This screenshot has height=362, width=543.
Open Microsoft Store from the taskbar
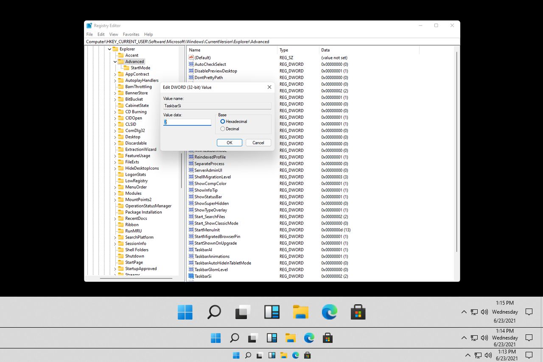(x=358, y=312)
